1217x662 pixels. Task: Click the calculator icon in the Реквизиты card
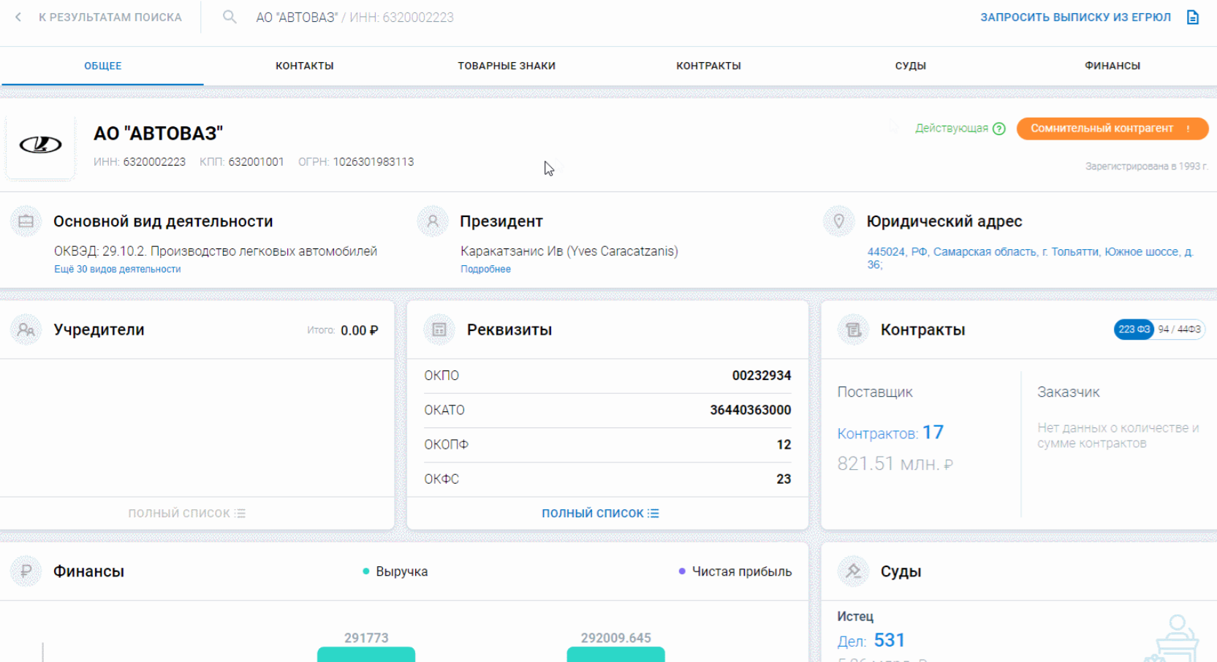point(439,330)
